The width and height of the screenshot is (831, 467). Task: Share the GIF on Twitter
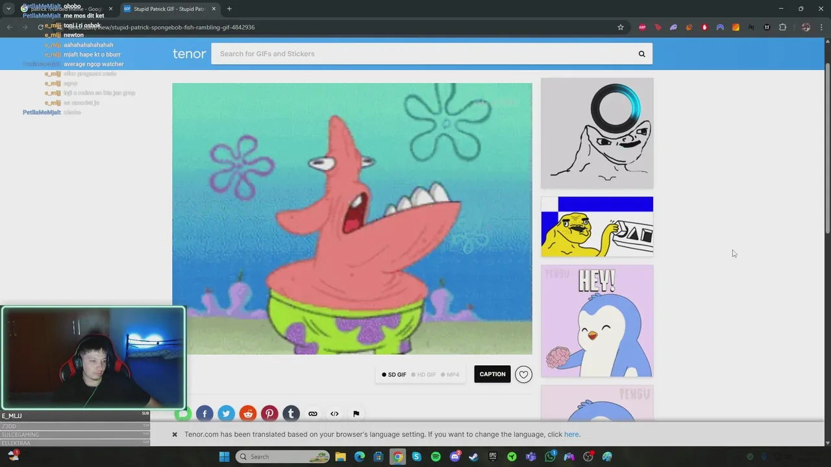[226, 414]
